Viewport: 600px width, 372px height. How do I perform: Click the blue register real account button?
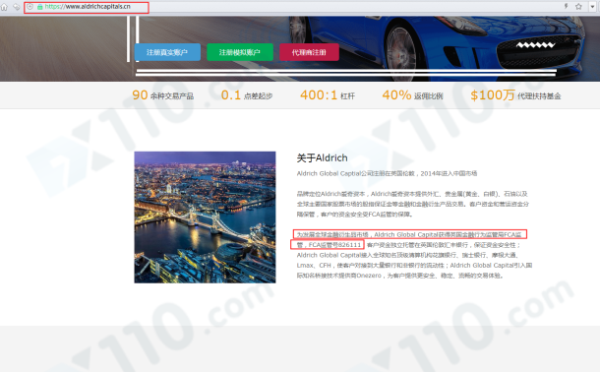point(167,52)
